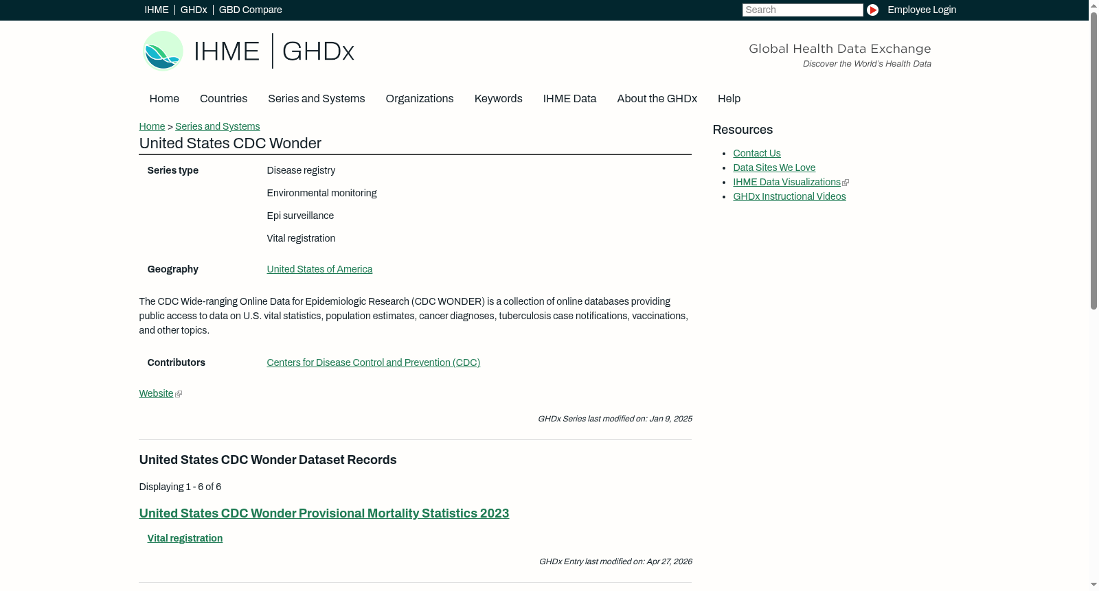Open the Organizations menu
The height and width of the screenshot is (591, 1099).
point(420,98)
